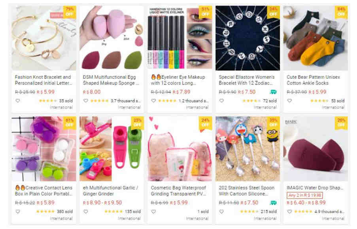This screenshot has width=357, height=229.
Task: Toggle heart on Cute Bear Pattern Socks
Action: tap(289, 101)
